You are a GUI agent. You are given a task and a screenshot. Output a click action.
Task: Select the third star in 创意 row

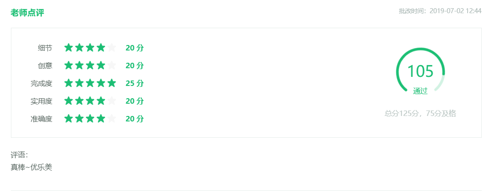click(x=90, y=66)
